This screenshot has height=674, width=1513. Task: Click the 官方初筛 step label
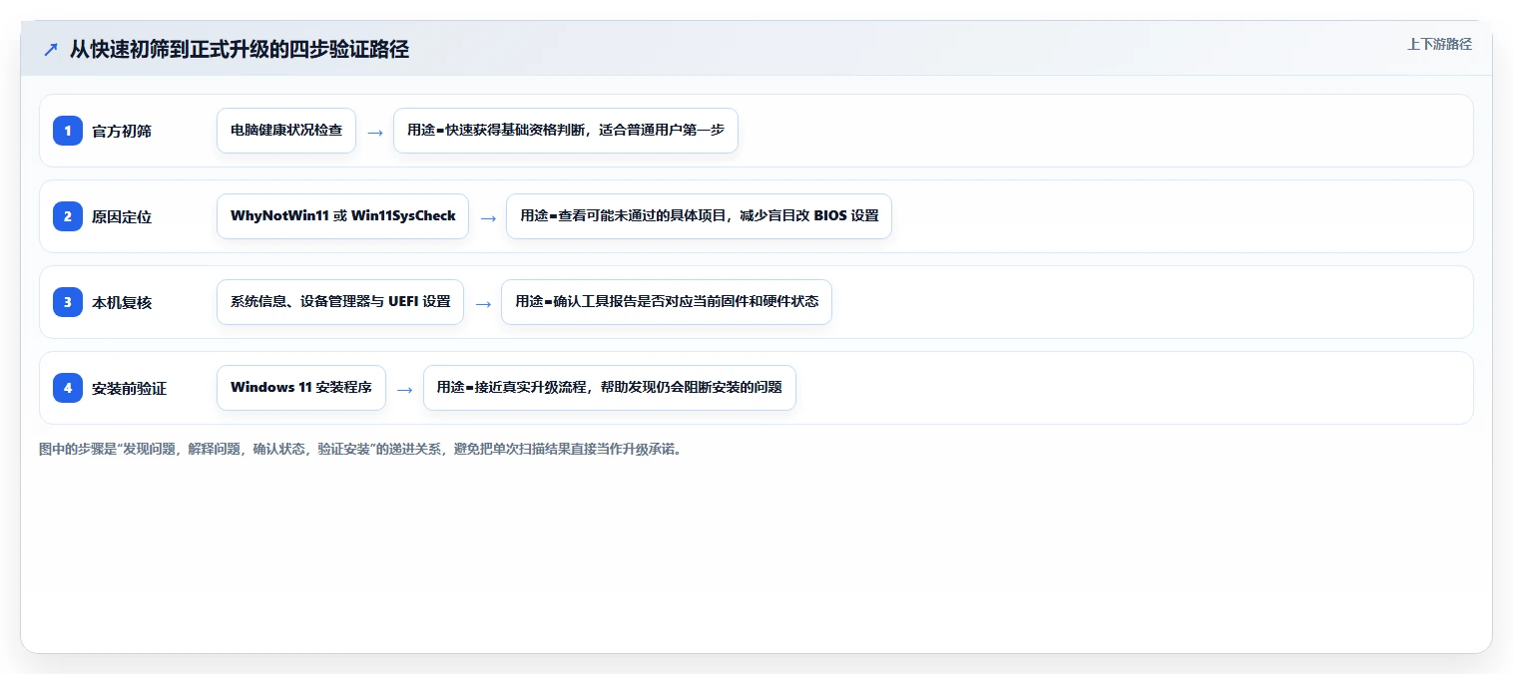(x=122, y=131)
